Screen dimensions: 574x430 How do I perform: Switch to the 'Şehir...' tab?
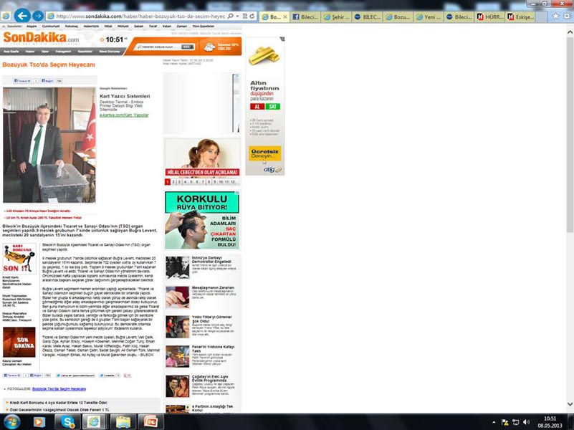pyautogui.click(x=337, y=16)
